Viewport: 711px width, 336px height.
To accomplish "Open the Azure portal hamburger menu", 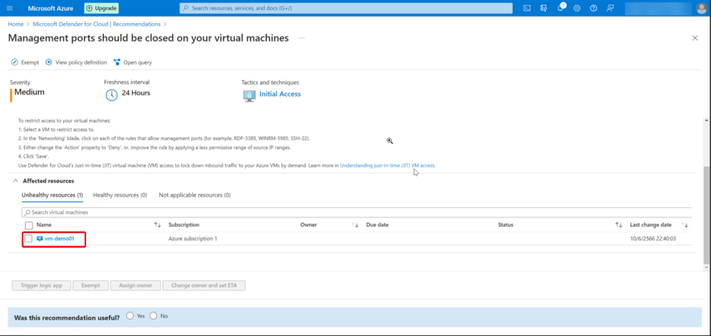I will pos(10,8).
